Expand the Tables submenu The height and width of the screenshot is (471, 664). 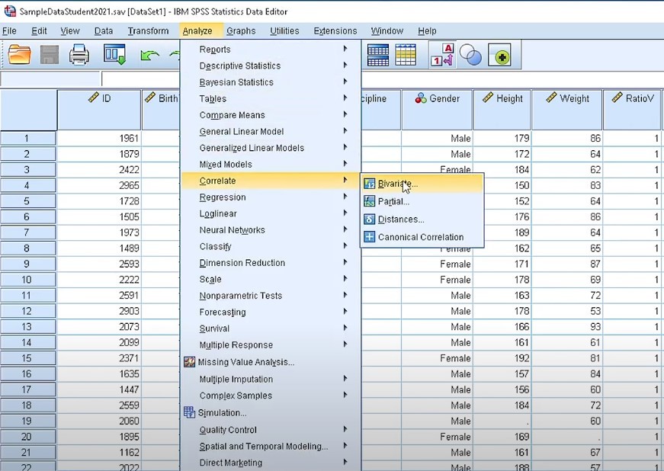coord(271,99)
